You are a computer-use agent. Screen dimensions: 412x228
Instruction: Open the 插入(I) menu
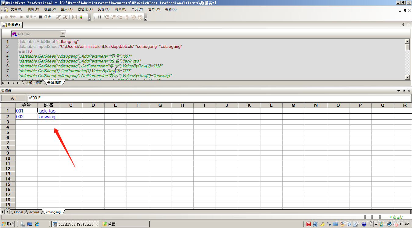tap(67, 9)
